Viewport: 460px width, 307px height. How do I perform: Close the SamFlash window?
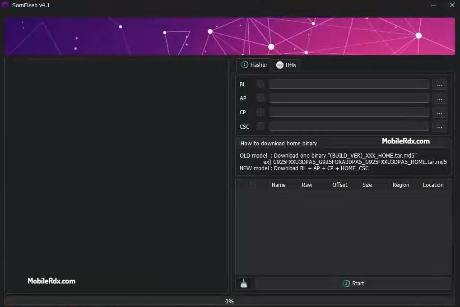(452, 5)
